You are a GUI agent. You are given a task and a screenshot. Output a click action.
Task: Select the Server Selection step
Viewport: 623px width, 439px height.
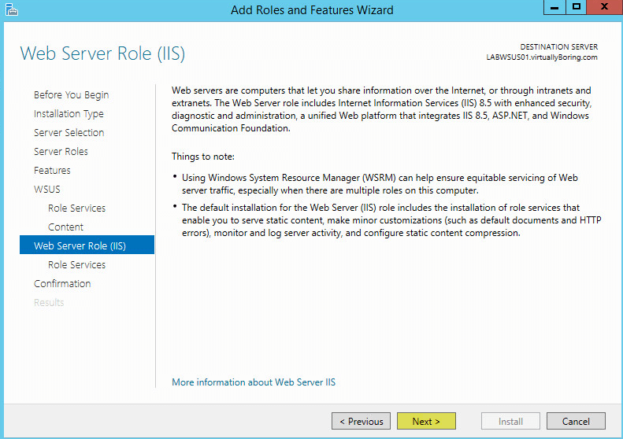point(69,133)
